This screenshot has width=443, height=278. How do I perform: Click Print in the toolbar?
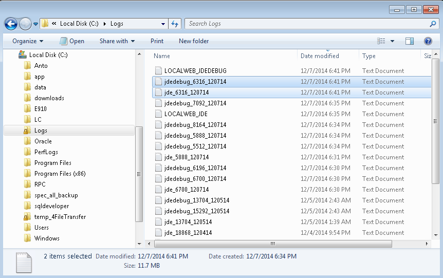tap(157, 41)
